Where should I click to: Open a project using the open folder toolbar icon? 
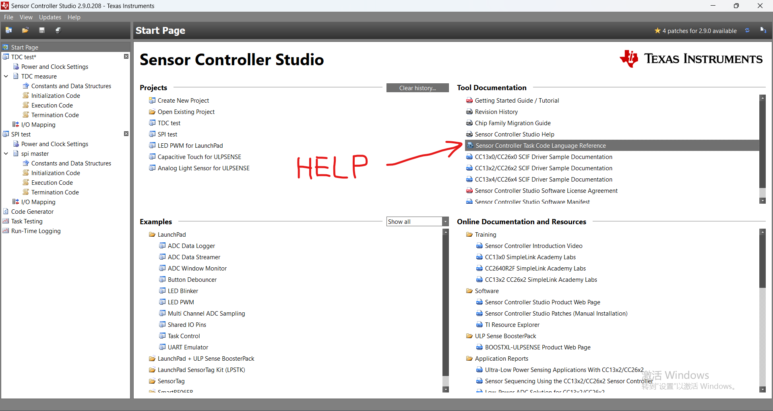point(25,30)
